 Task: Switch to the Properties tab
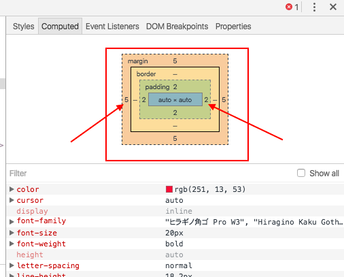233,27
